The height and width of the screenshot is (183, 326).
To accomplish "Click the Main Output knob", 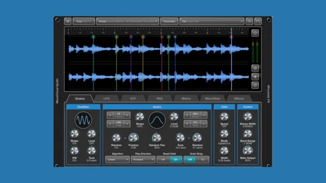I will pos(247,151).
